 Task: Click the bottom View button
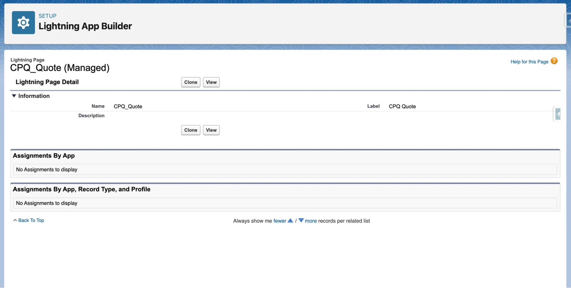211,130
